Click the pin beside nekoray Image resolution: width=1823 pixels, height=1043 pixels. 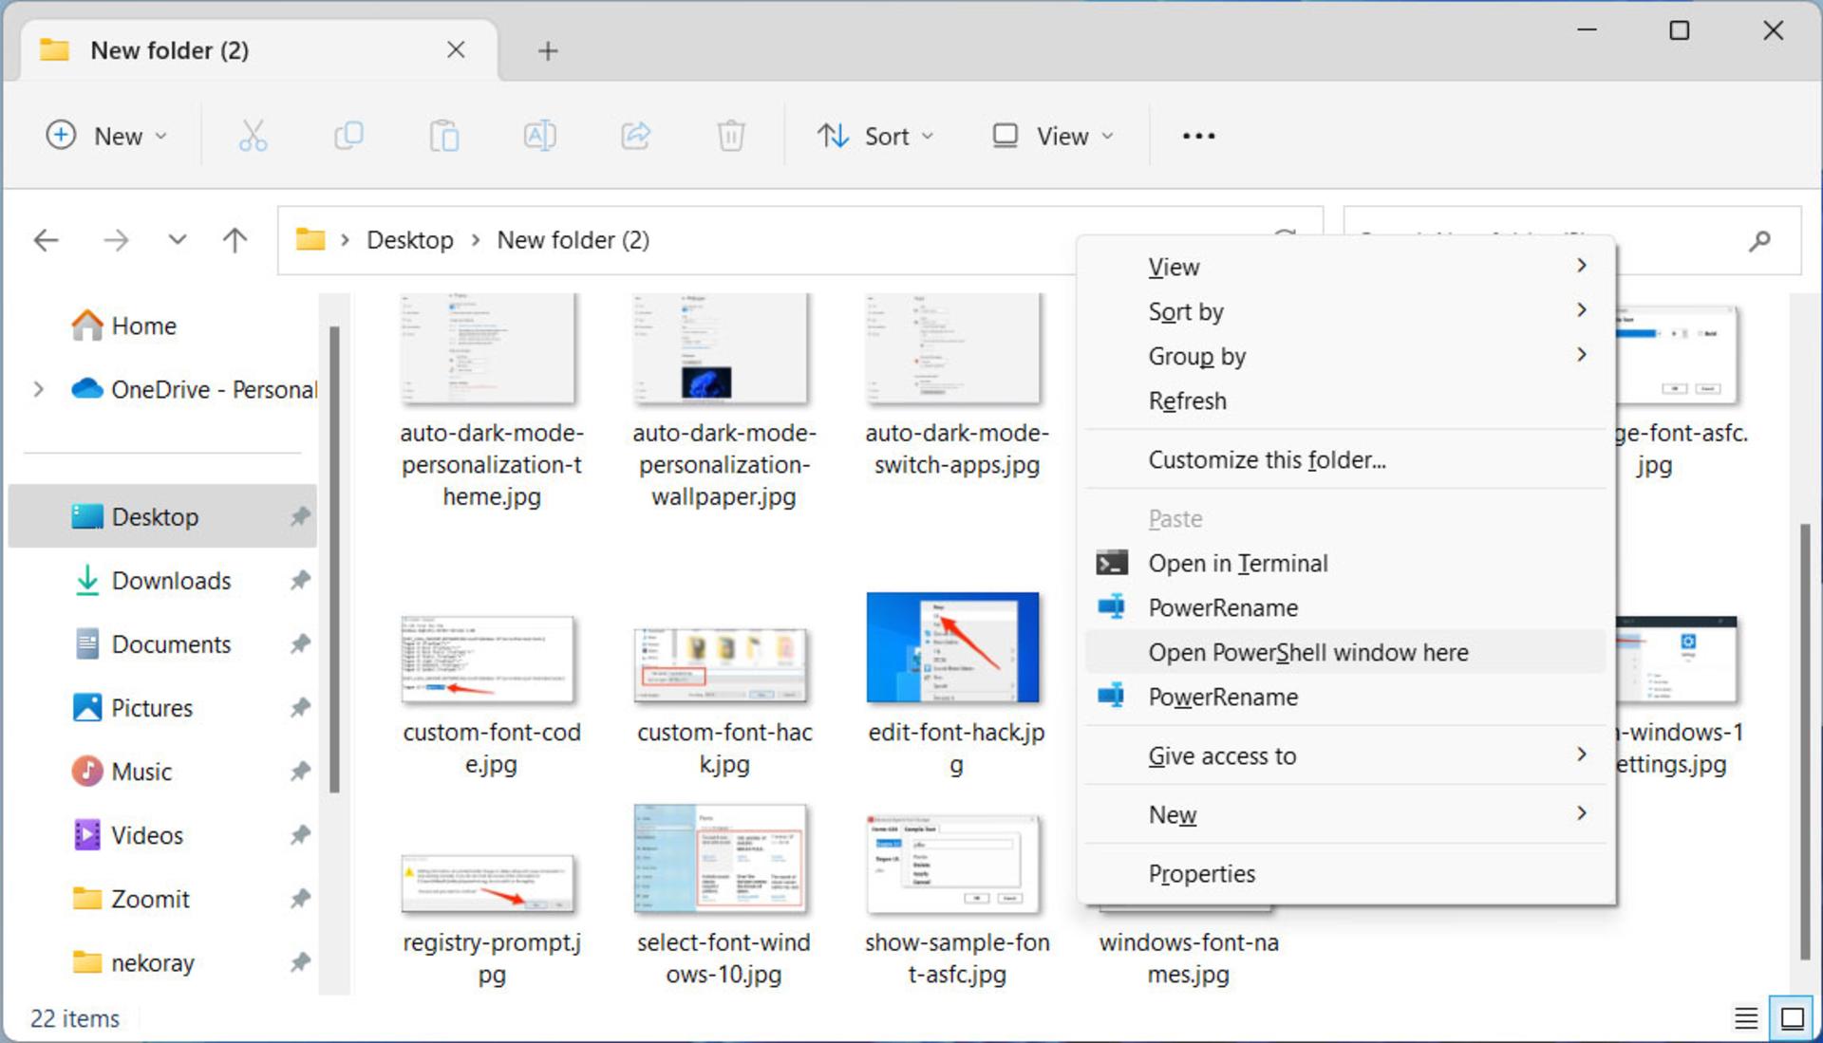point(300,961)
